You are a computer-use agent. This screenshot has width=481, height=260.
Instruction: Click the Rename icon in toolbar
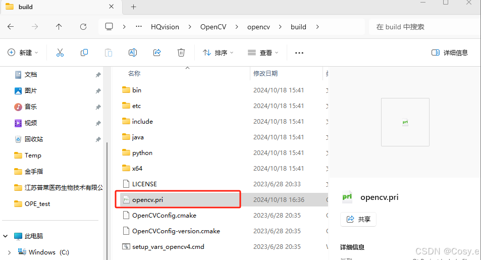(x=133, y=53)
